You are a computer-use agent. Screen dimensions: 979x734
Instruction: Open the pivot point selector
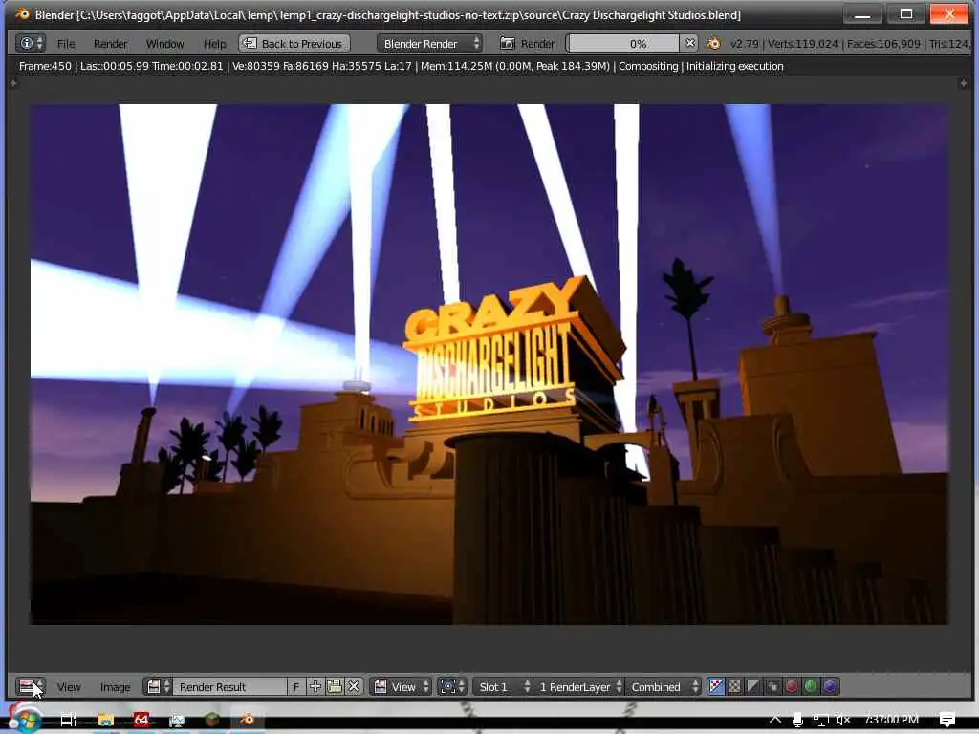452,686
